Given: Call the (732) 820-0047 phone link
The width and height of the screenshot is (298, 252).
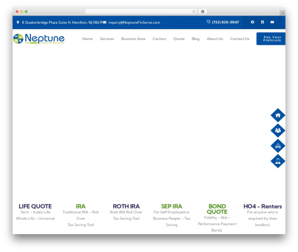Looking at the screenshot, I should click(225, 22).
